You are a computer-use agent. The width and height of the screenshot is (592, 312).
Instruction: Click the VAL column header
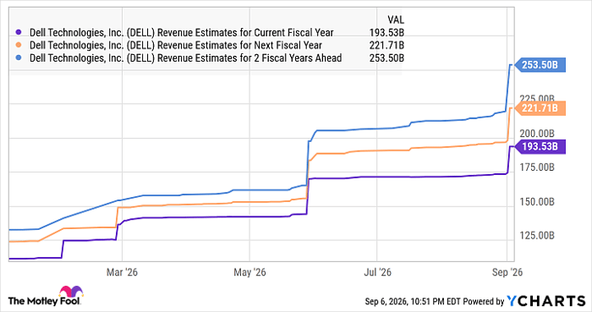[395, 19]
